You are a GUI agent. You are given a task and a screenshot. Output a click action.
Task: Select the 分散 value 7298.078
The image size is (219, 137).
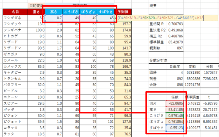point(210,79)
